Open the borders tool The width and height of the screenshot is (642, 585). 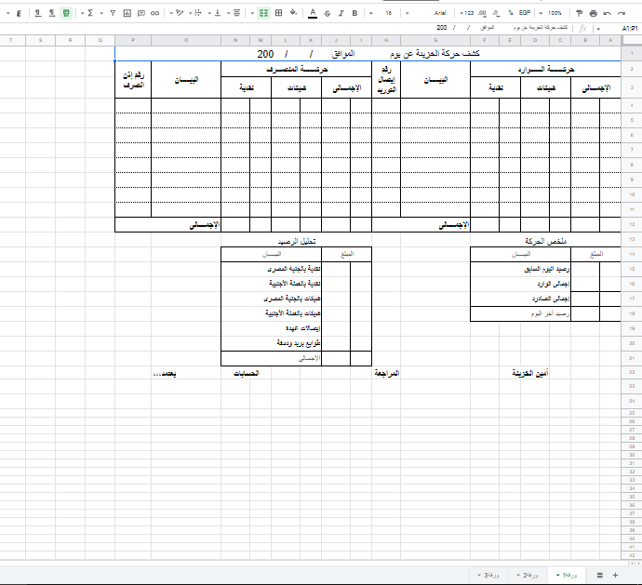point(280,14)
